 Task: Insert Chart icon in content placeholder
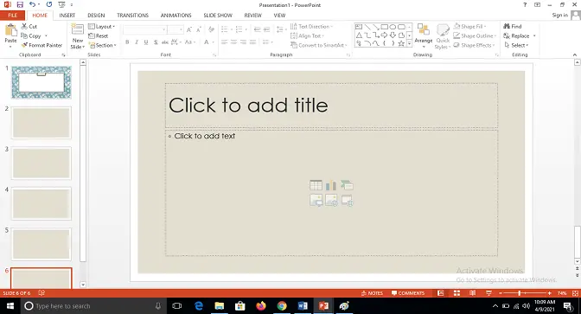coord(331,185)
